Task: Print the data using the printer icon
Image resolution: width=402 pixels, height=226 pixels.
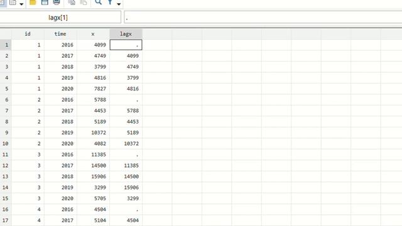Action: pos(57,3)
